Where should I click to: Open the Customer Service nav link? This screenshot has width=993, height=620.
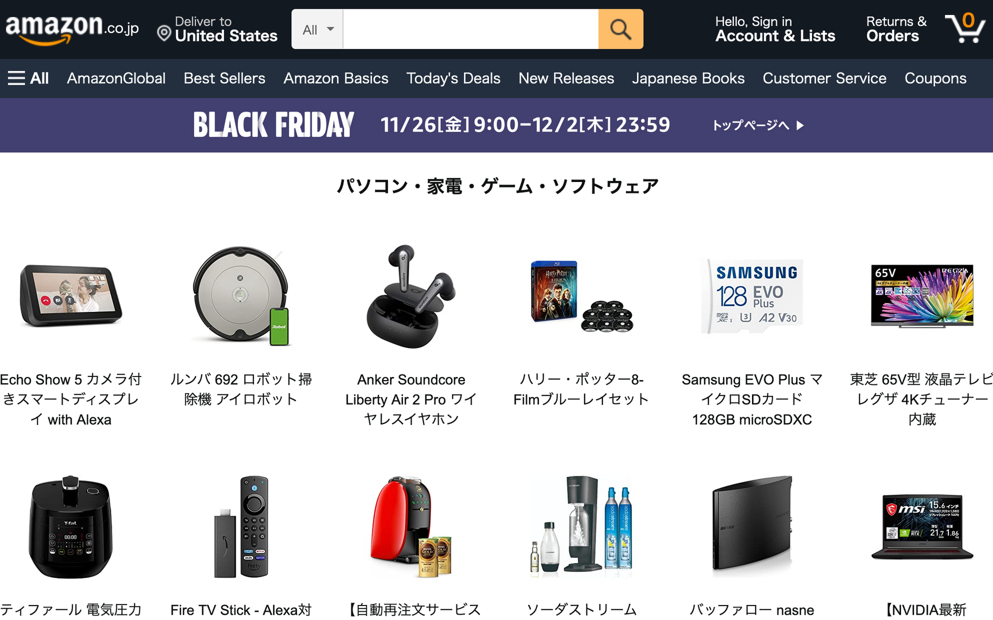[824, 78]
